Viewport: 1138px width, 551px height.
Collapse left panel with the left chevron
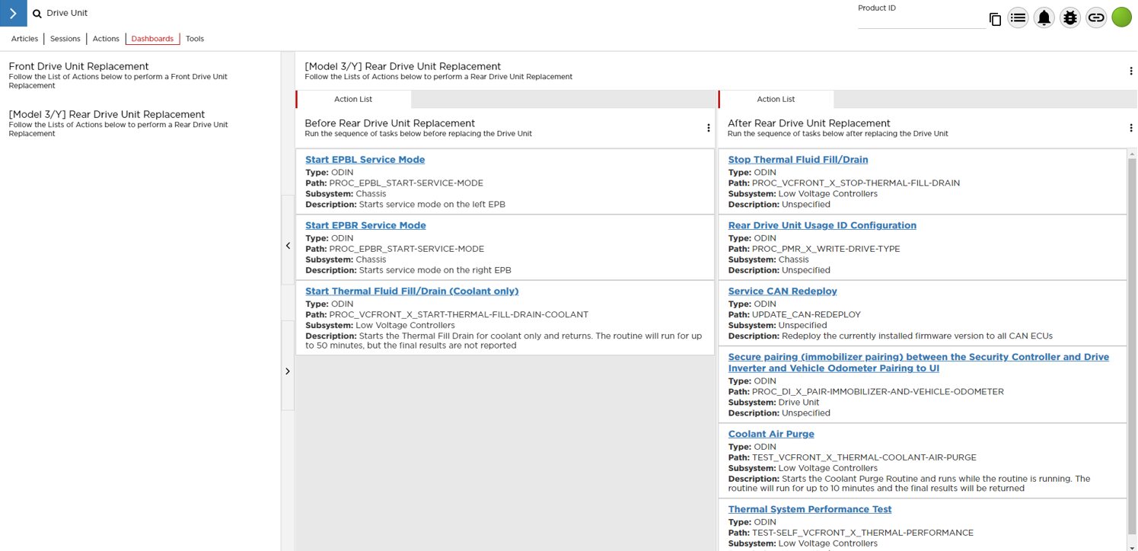288,246
